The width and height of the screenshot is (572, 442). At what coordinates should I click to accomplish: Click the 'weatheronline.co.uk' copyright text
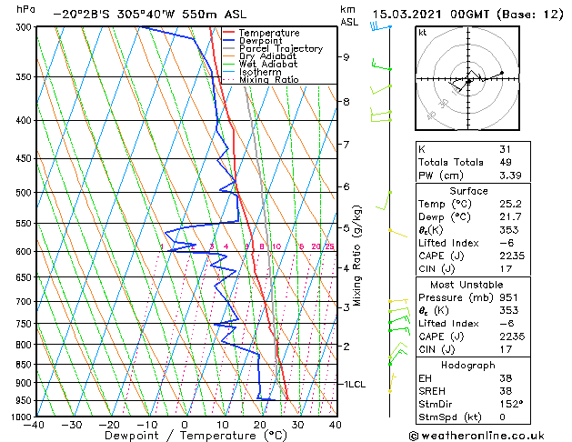(477, 436)
